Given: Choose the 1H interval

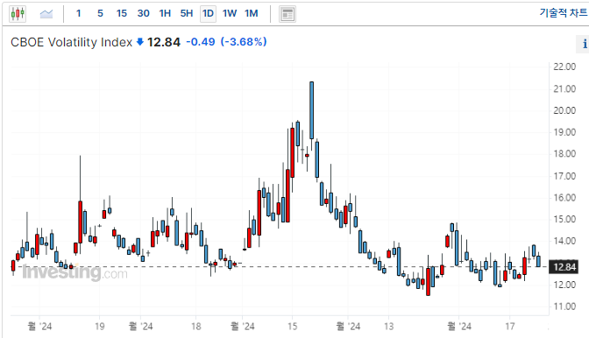Looking at the screenshot, I should [x=165, y=13].
